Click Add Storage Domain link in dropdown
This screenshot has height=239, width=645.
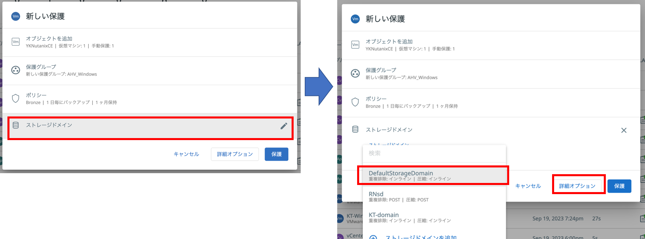[421, 237]
